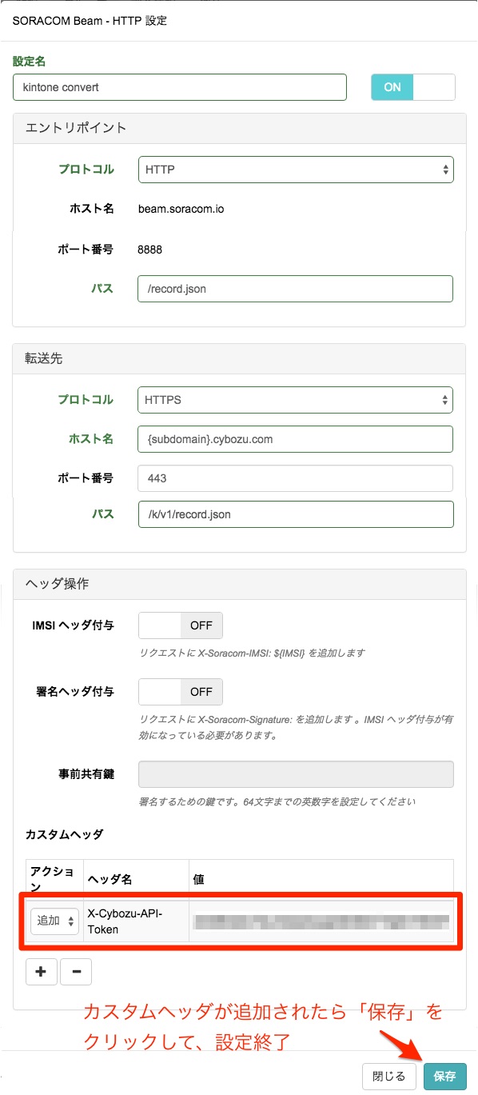The width and height of the screenshot is (478, 1095).
Task: Click the X-Cybozu-API-Token header name cell
Action: point(136,921)
